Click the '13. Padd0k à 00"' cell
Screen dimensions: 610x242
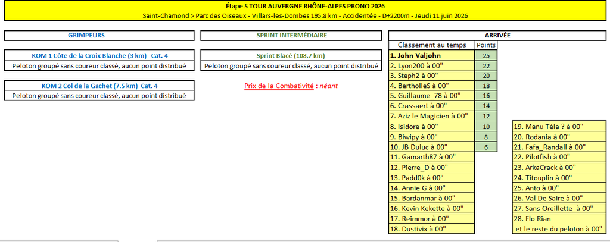432,178
